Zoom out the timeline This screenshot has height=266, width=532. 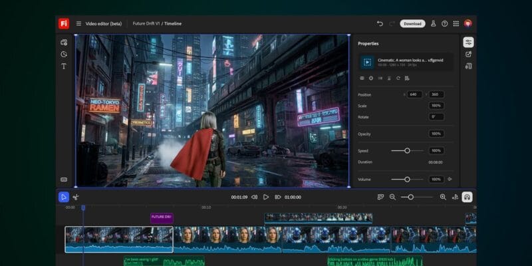[x=392, y=197]
